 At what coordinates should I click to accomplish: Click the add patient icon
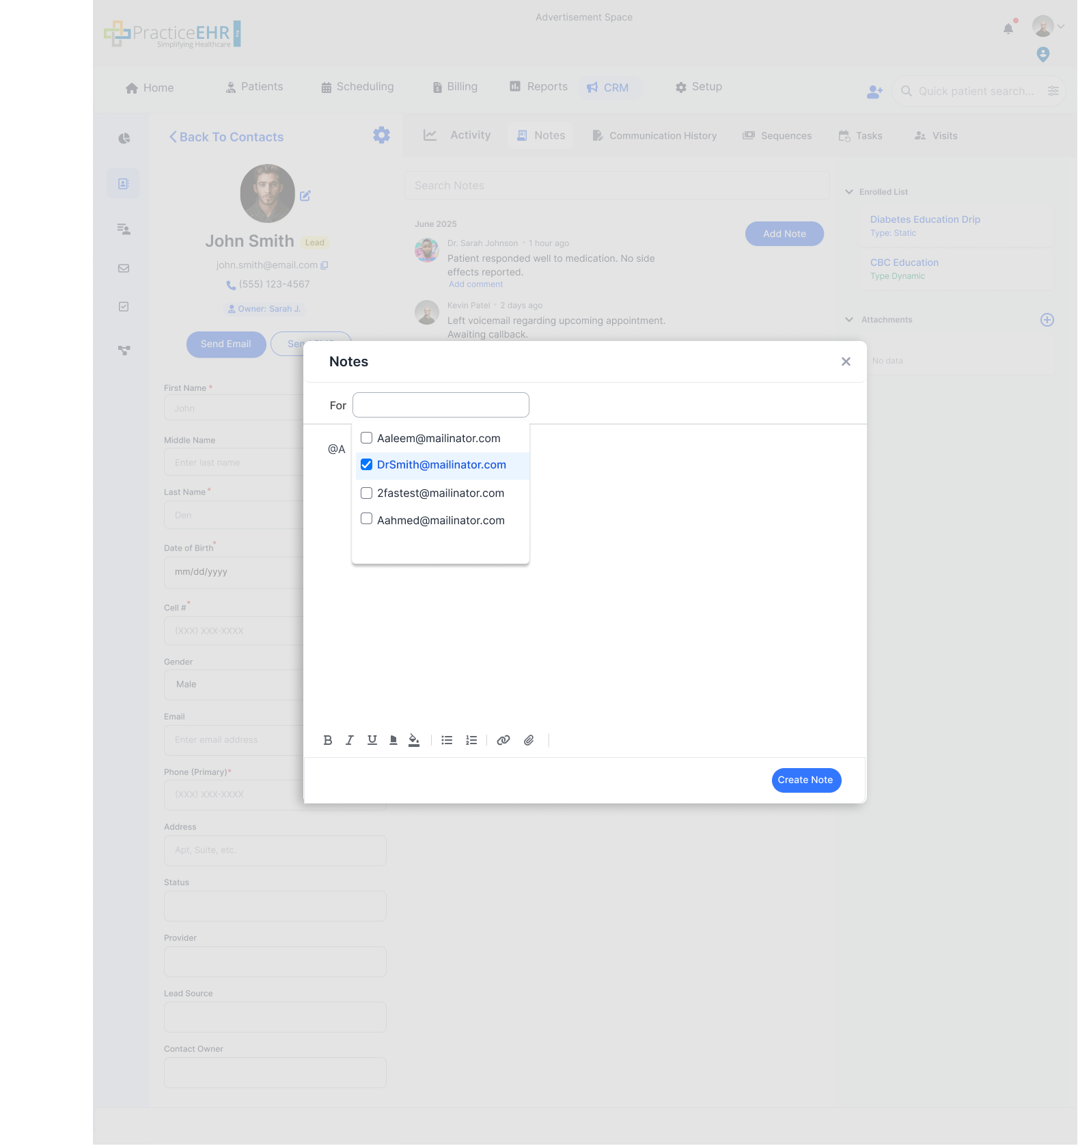tap(874, 92)
